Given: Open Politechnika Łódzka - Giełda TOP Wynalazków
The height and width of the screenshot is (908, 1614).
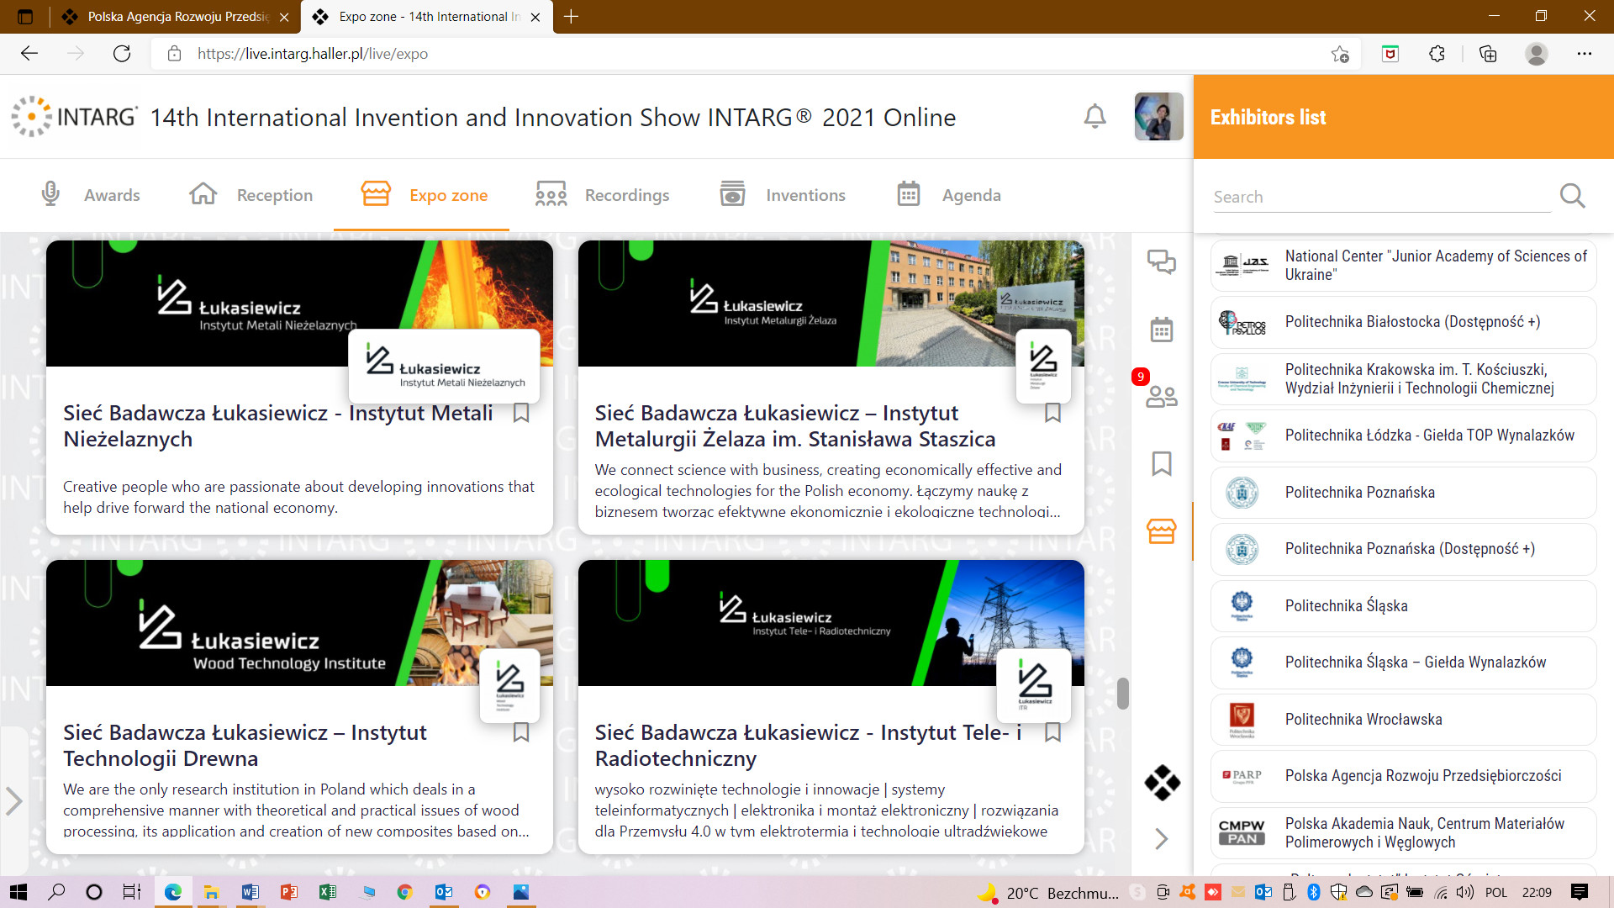Looking at the screenshot, I should tap(1403, 436).
